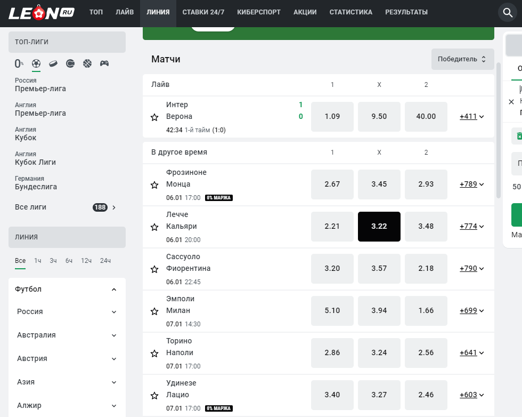Open Все лиги list with 188
The image size is (522, 417).
66,207
